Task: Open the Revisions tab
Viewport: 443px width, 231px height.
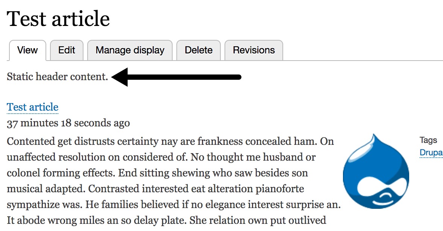Action: click(254, 50)
